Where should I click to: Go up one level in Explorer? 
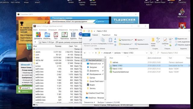(x=96, y=53)
